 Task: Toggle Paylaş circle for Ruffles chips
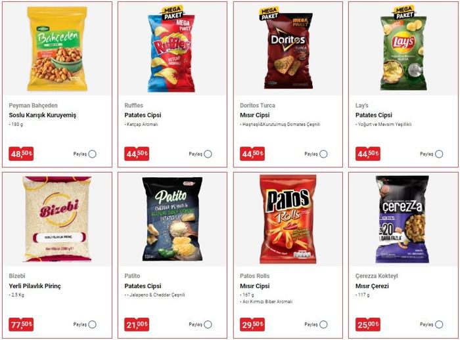[x=208, y=154]
